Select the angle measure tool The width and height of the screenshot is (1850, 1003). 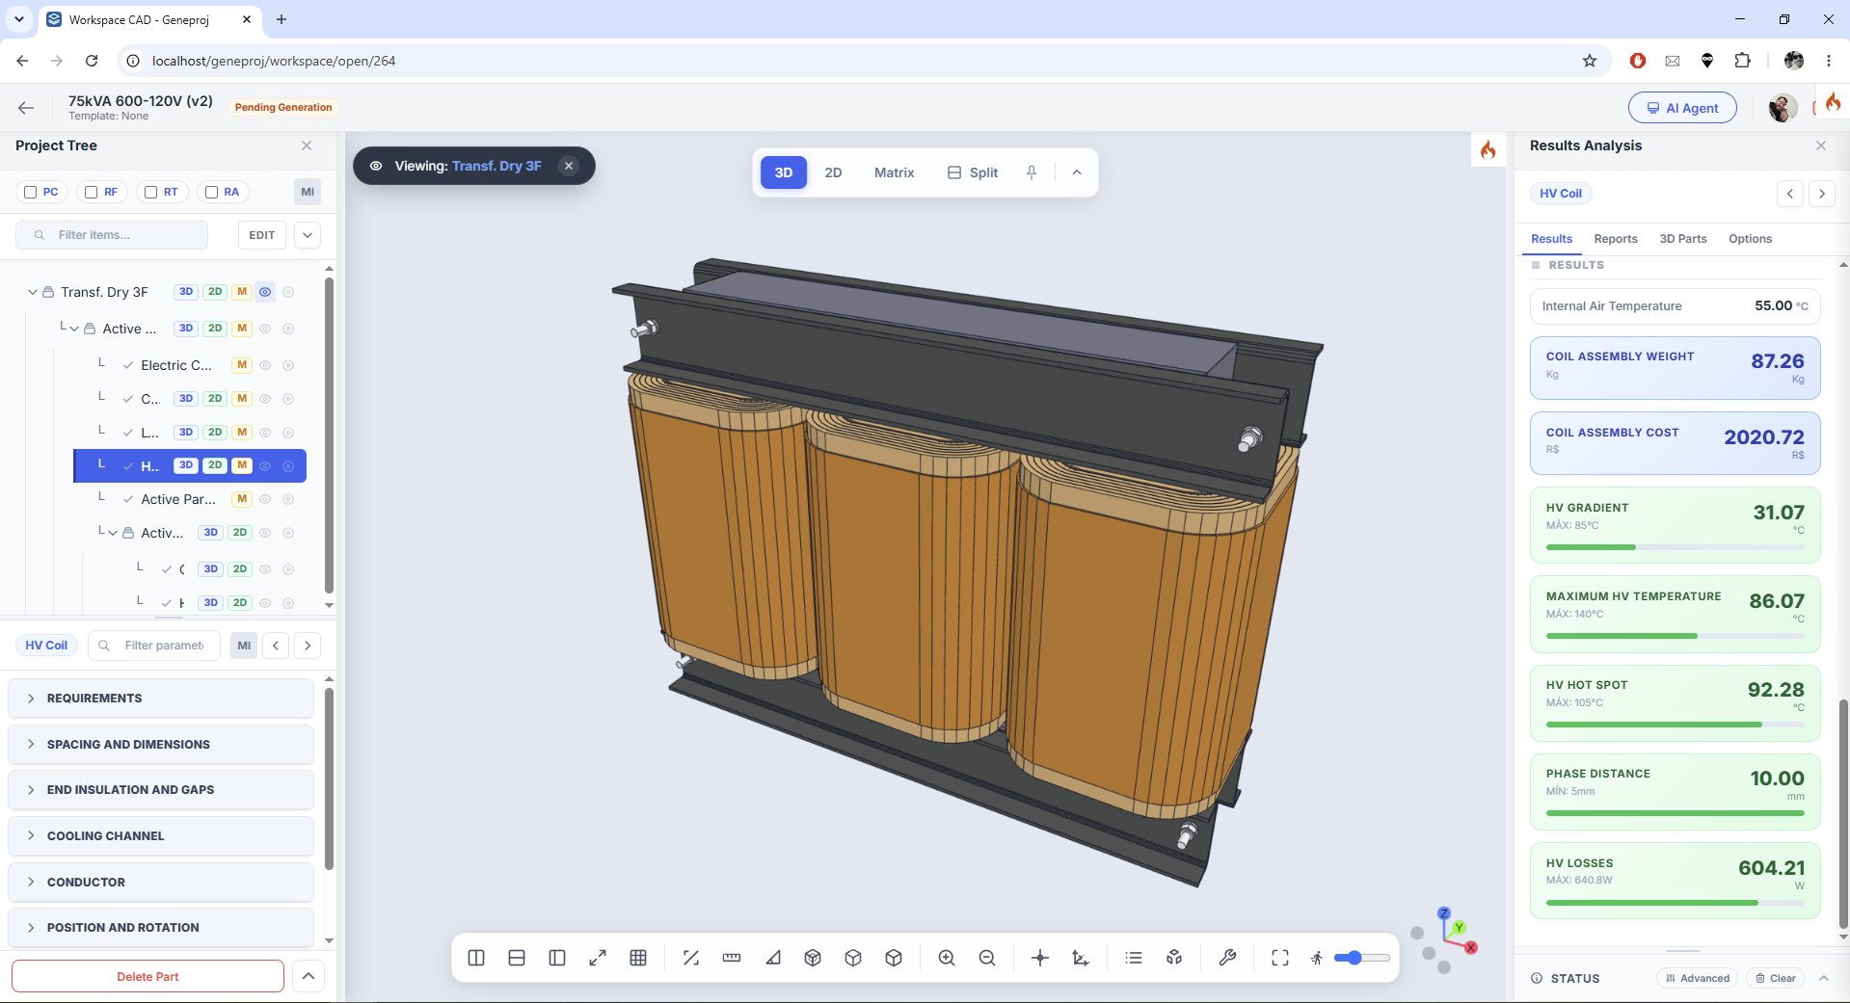(772, 958)
